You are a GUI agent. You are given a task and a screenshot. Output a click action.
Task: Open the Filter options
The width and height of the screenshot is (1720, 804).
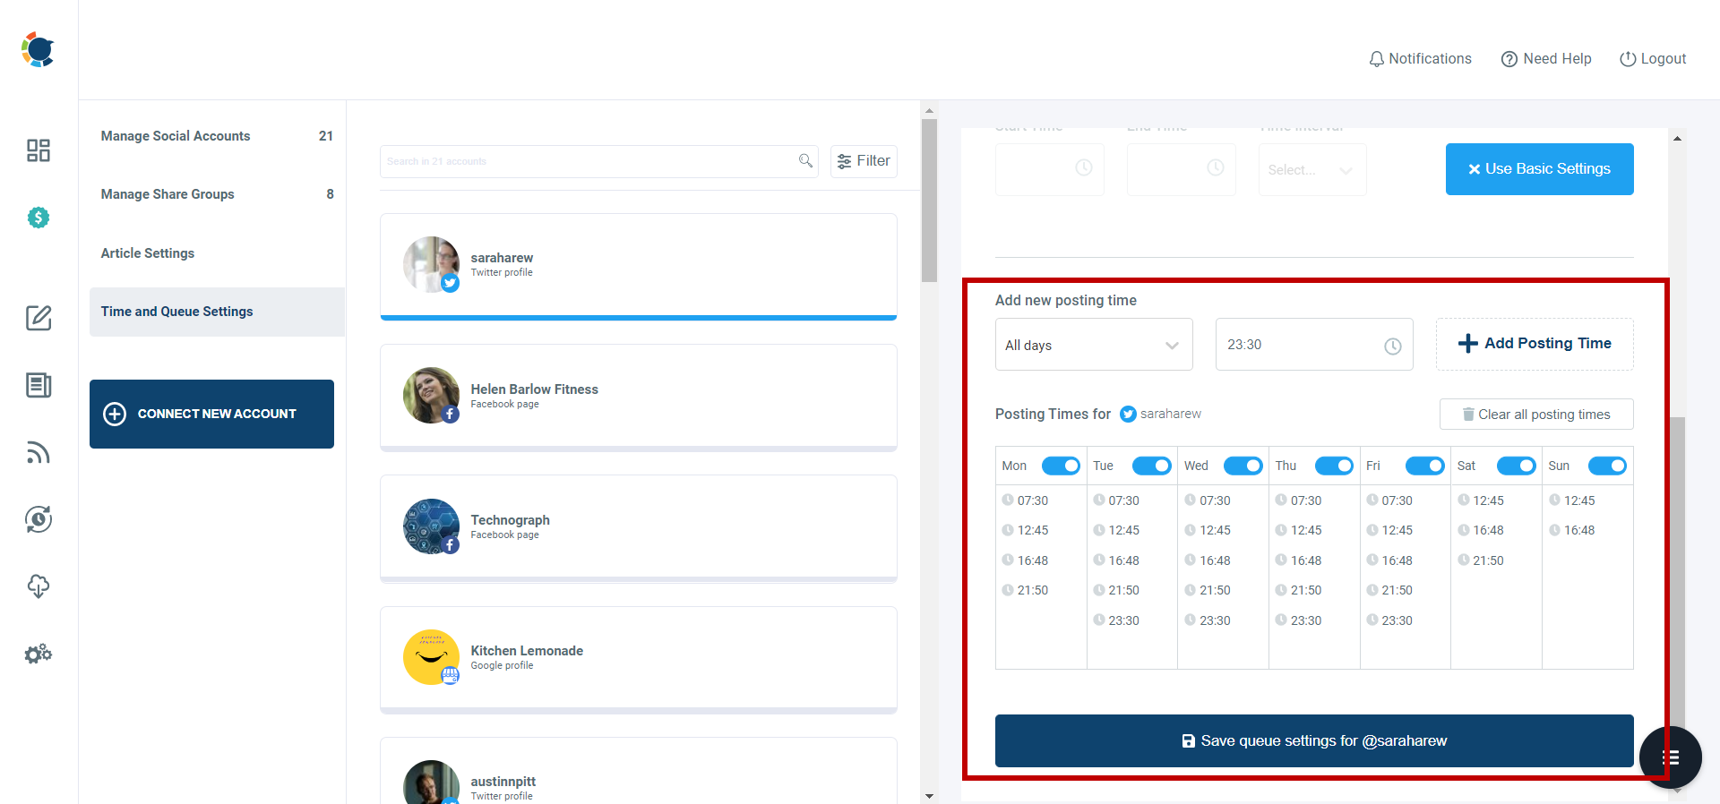(864, 161)
